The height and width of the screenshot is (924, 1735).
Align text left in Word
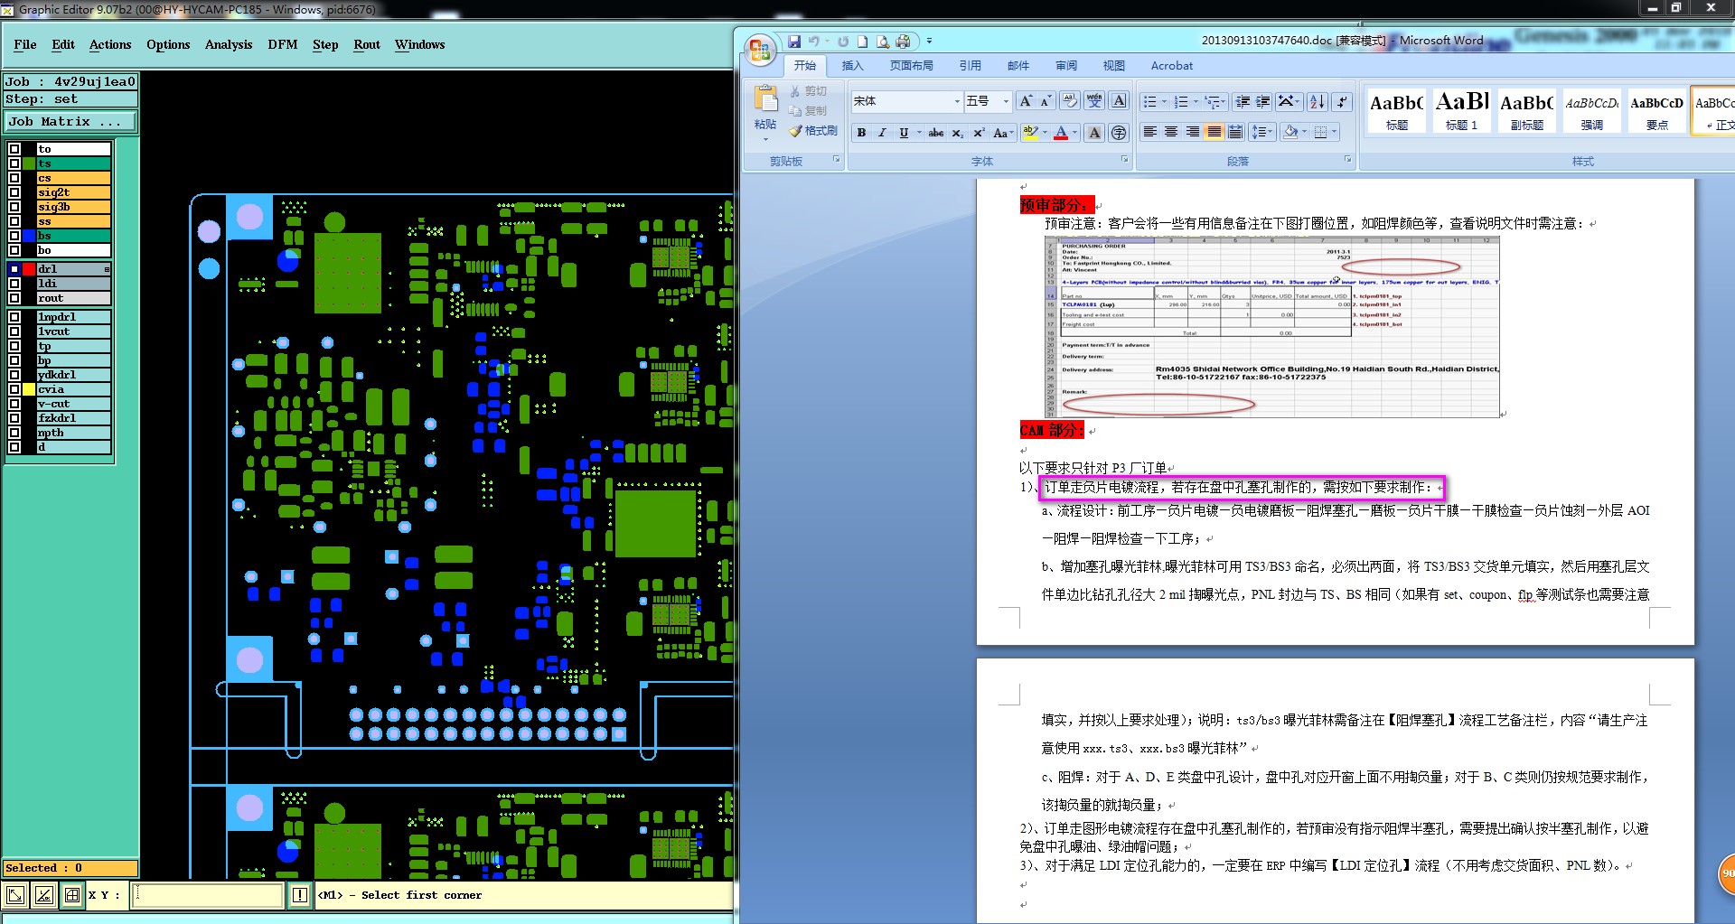click(x=1149, y=132)
